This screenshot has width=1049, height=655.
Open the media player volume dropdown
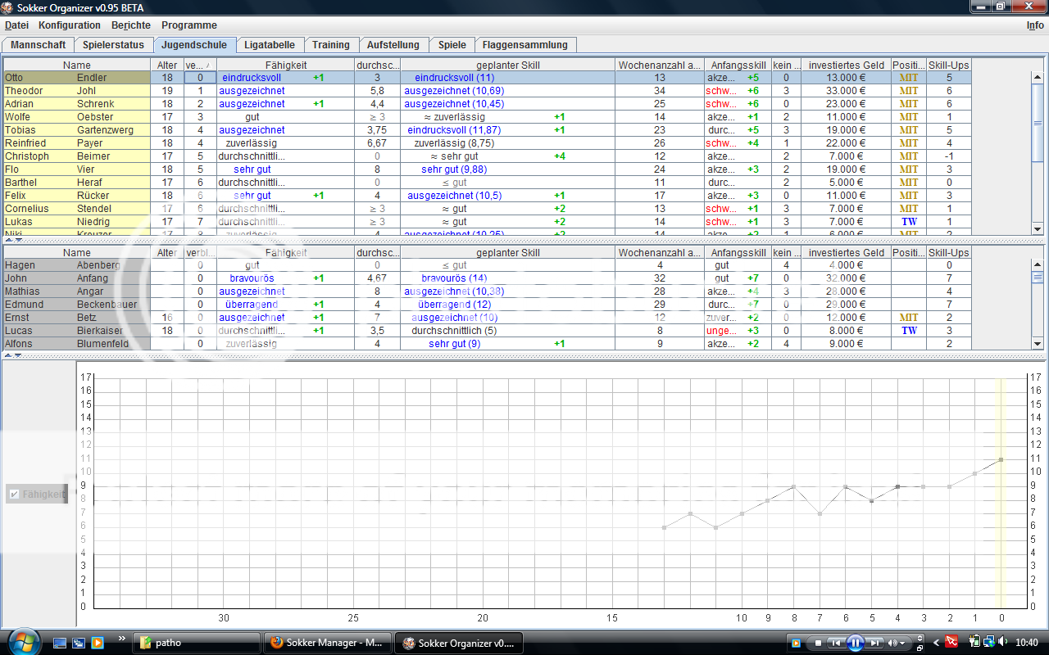tap(897, 643)
